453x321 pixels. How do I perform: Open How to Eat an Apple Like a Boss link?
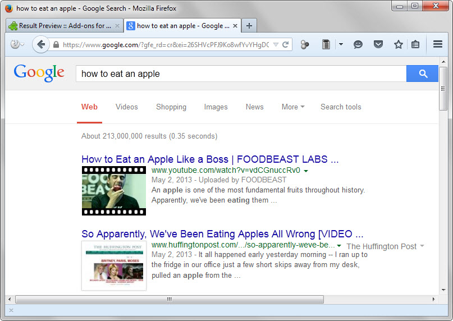tap(210, 159)
